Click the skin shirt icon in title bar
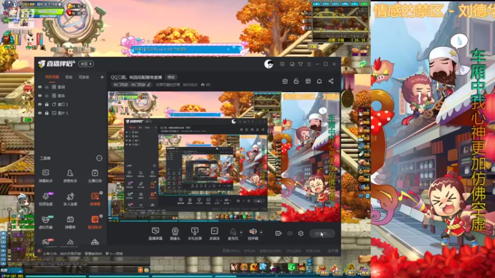The height and width of the screenshot is (278, 495). [300, 64]
